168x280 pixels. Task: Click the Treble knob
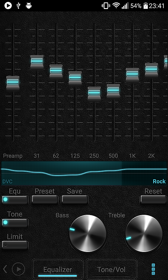click(x=144, y=234)
